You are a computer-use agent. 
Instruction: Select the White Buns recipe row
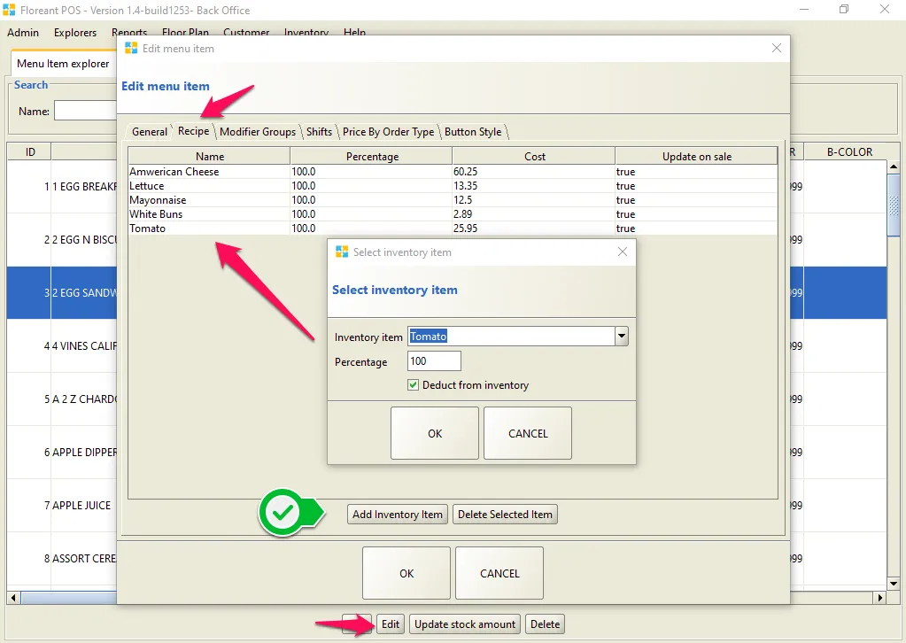click(x=453, y=213)
